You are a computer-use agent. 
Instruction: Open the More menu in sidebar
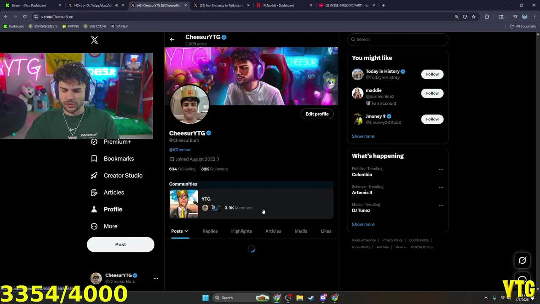[104, 226]
